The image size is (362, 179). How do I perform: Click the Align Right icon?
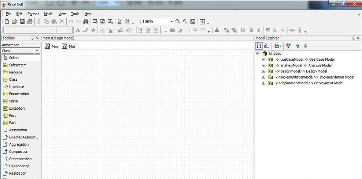tap(251, 30)
